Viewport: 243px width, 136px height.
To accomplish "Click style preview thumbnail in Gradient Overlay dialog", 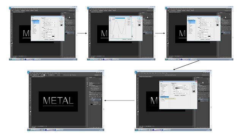I will point(194,91).
